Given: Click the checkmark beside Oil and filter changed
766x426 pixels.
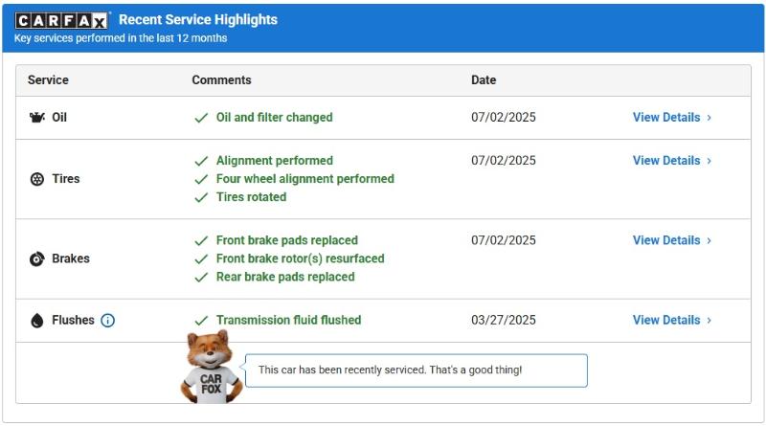Looking at the screenshot, I should click(x=201, y=118).
